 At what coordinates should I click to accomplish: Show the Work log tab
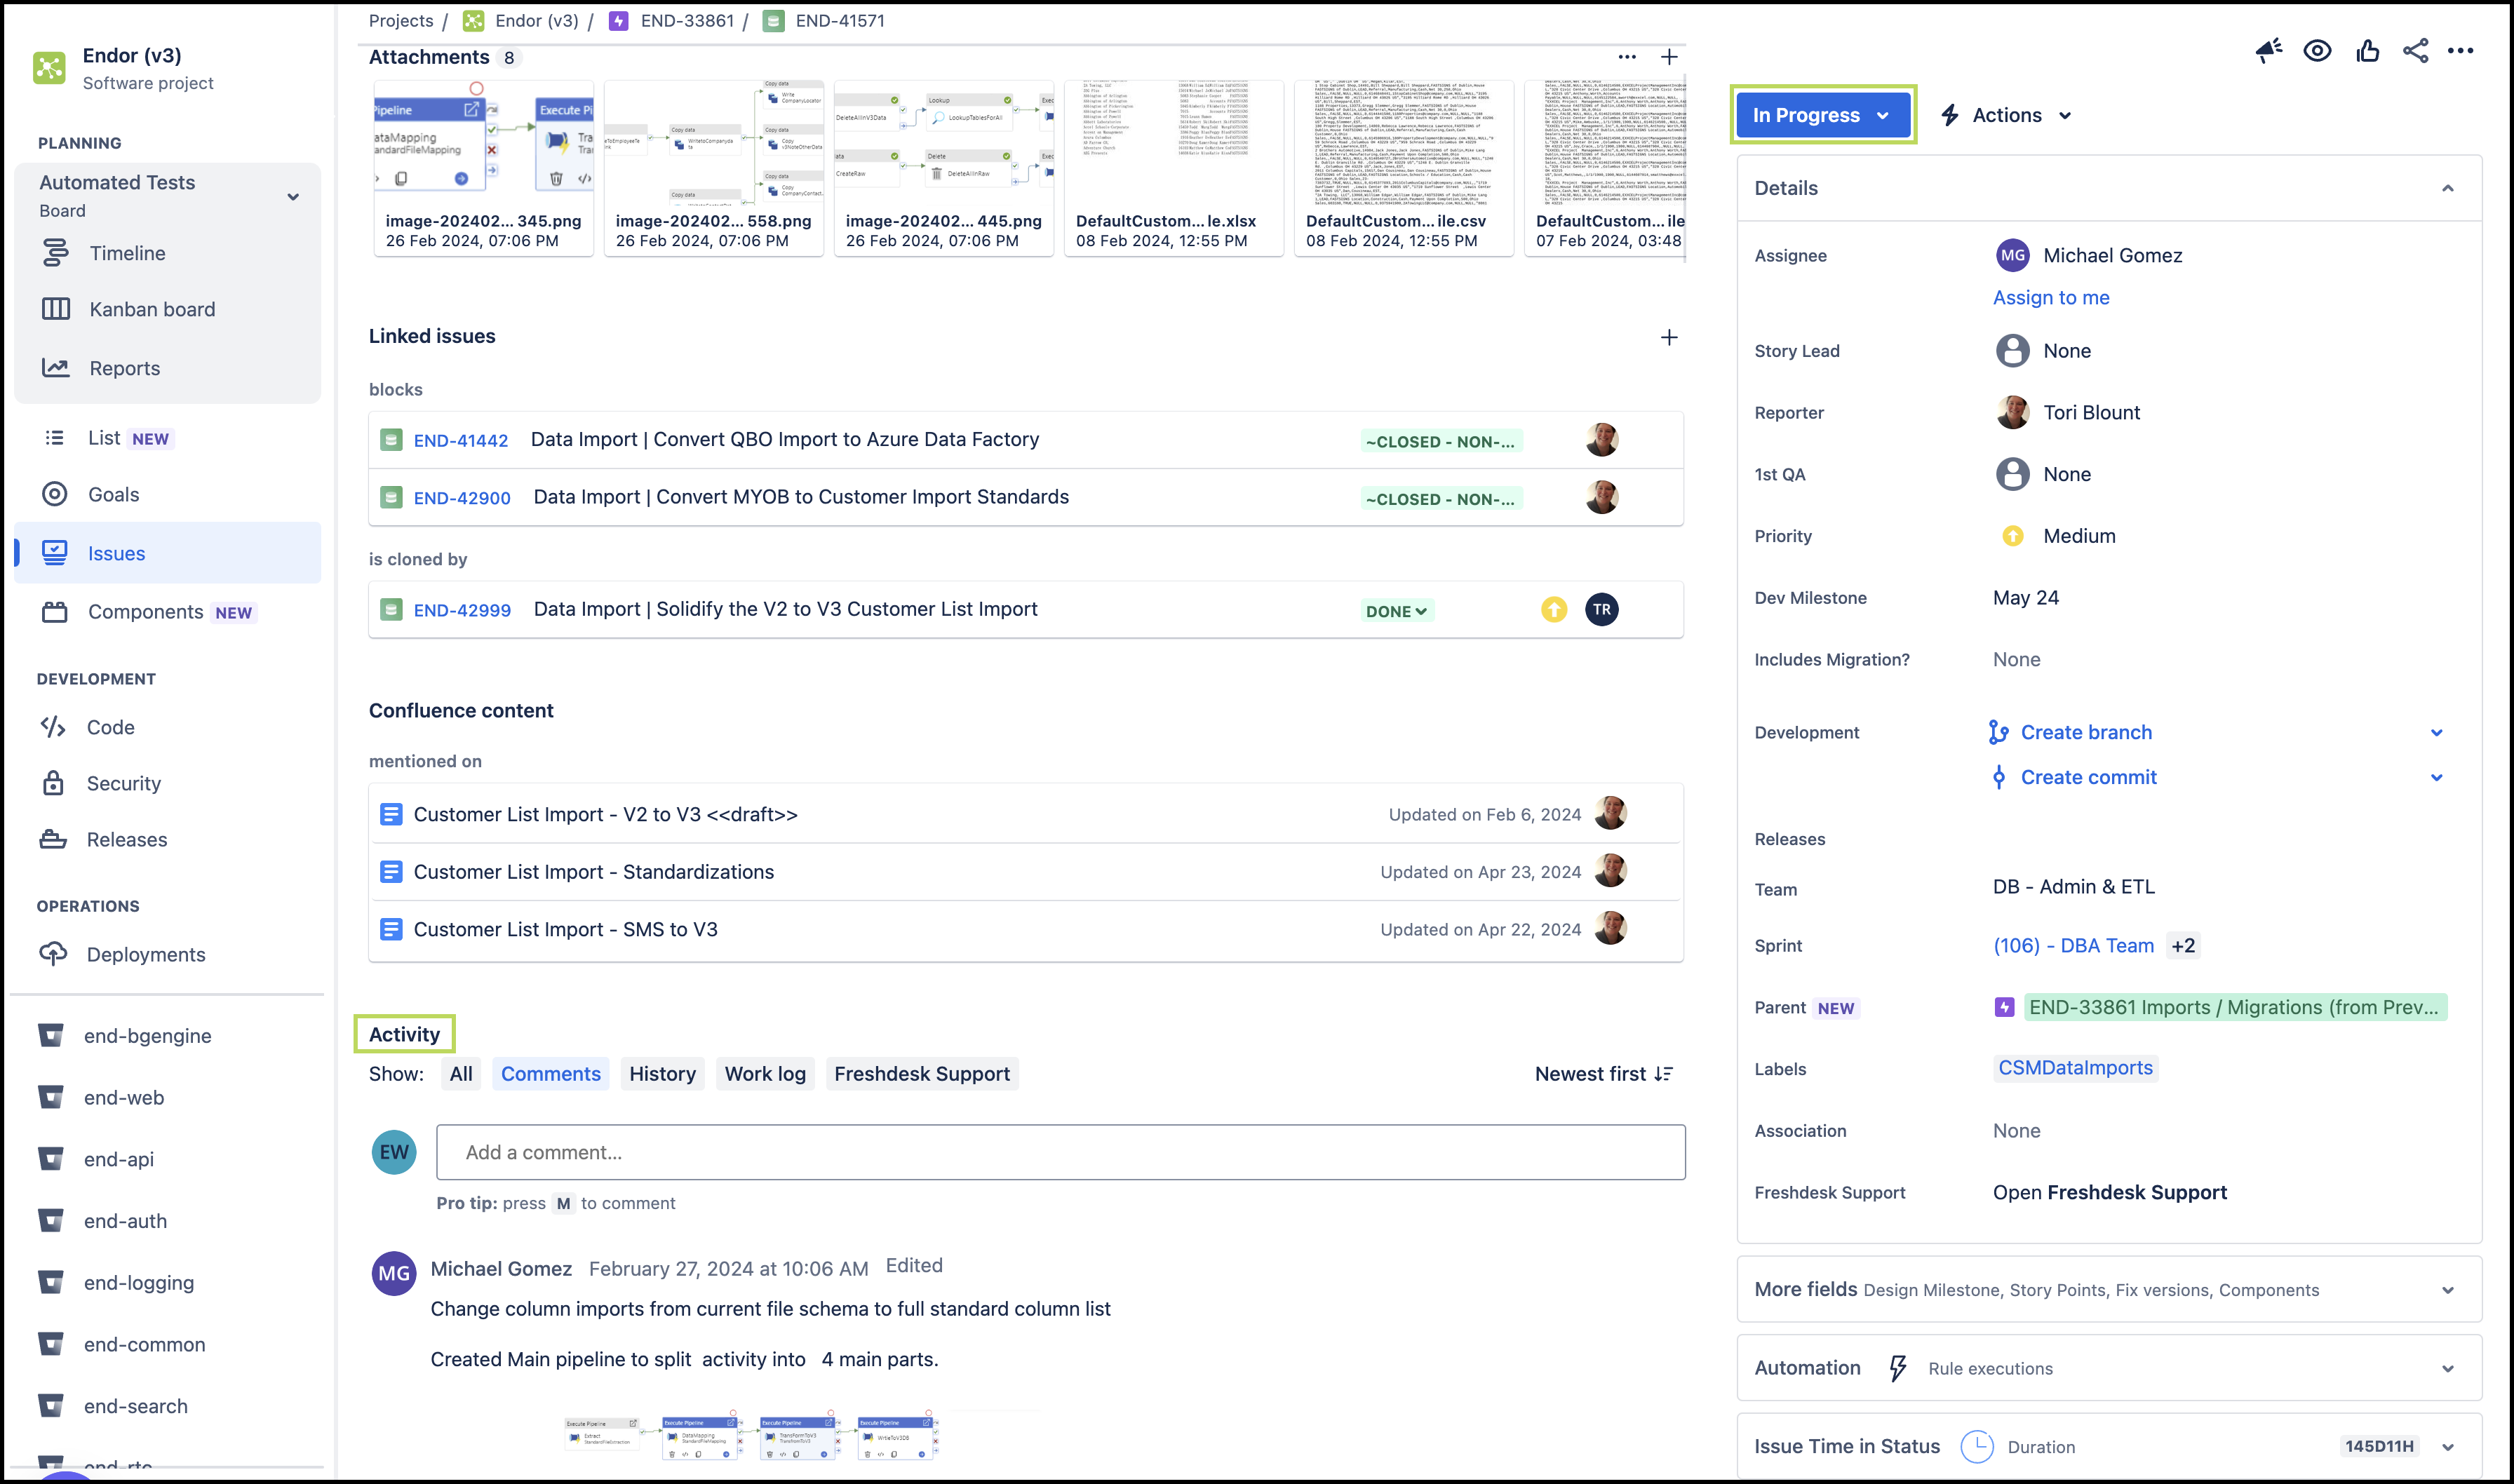[x=765, y=1074]
